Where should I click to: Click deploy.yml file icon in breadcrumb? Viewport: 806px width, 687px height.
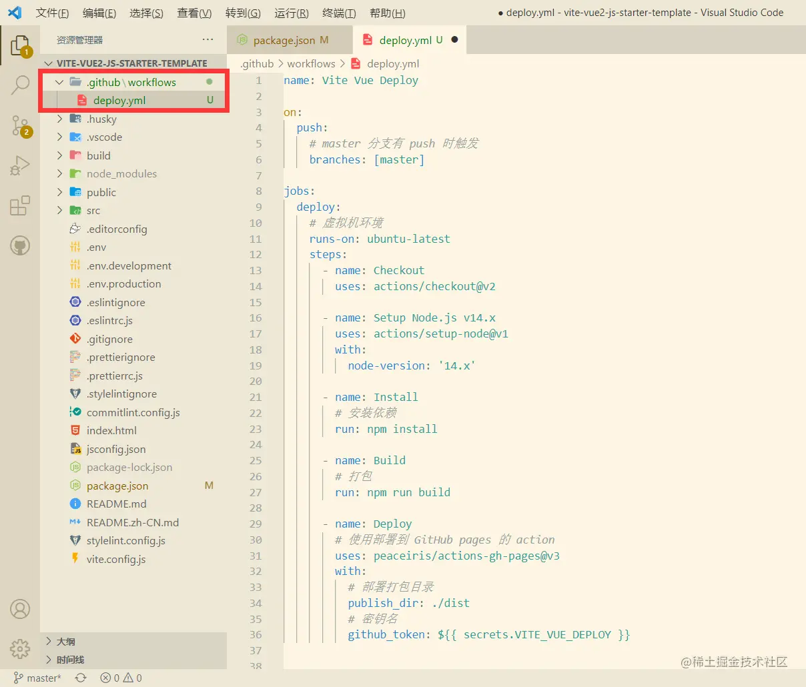356,63
